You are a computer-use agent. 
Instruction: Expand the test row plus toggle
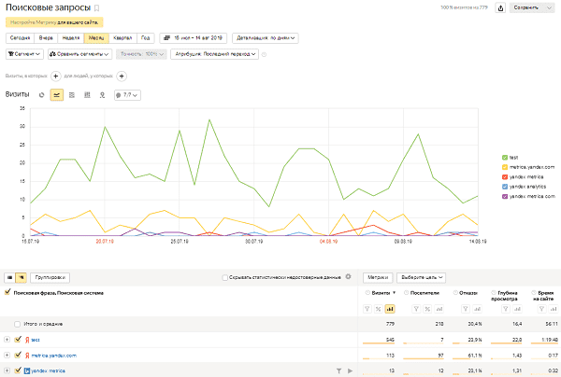(7, 340)
